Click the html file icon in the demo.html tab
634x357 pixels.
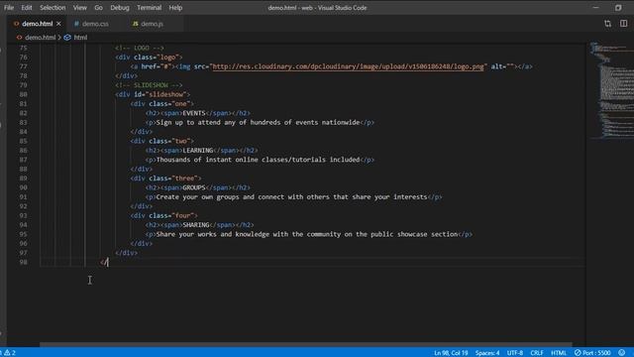(x=17, y=24)
